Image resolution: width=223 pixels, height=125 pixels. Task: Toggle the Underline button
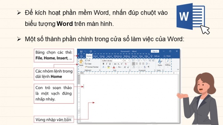(110, 64)
